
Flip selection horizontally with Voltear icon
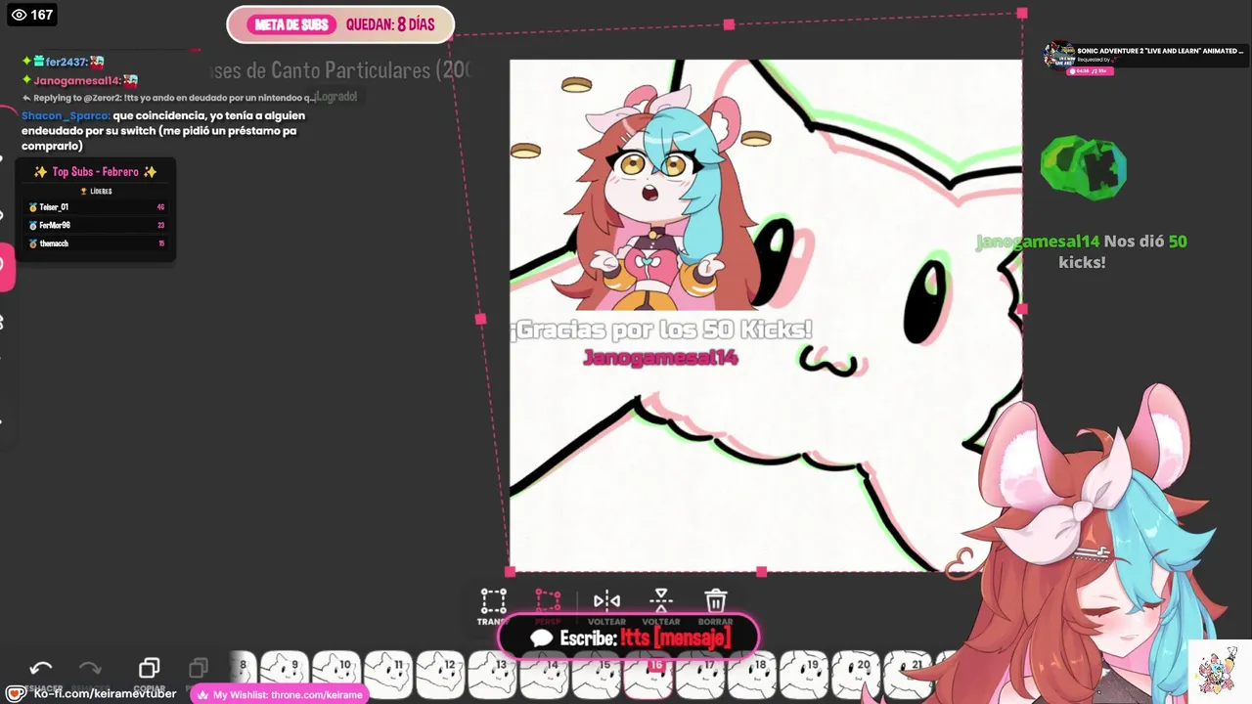pos(606,600)
